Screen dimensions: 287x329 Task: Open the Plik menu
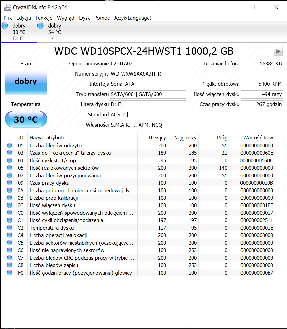pyautogui.click(x=8, y=18)
